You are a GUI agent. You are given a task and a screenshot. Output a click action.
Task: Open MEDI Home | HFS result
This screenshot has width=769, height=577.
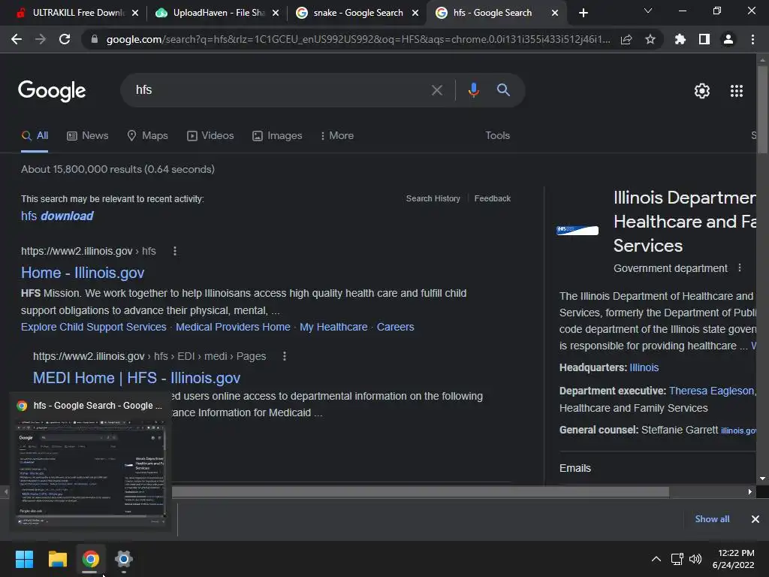click(x=137, y=378)
